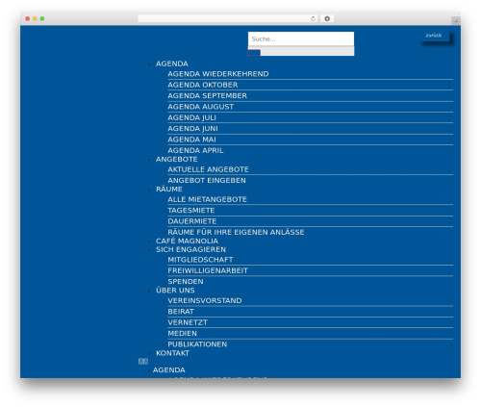
Task: Click the second AGENDA item at bottom
Action: click(x=169, y=370)
